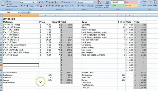
Task: Open the font size dropdown
Action: [36, 2]
